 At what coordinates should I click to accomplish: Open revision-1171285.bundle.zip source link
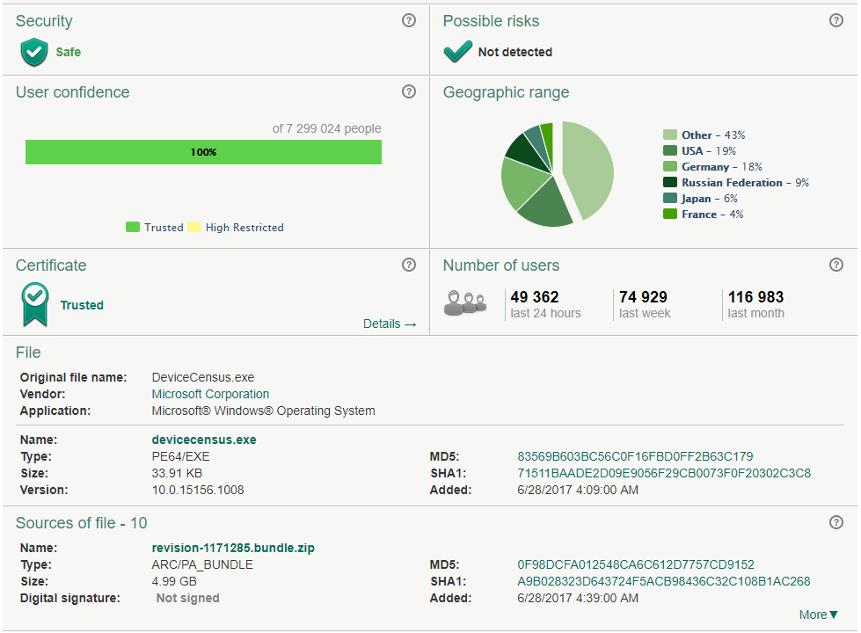tap(233, 548)
